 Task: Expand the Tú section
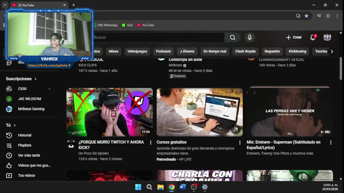(11, 125)
